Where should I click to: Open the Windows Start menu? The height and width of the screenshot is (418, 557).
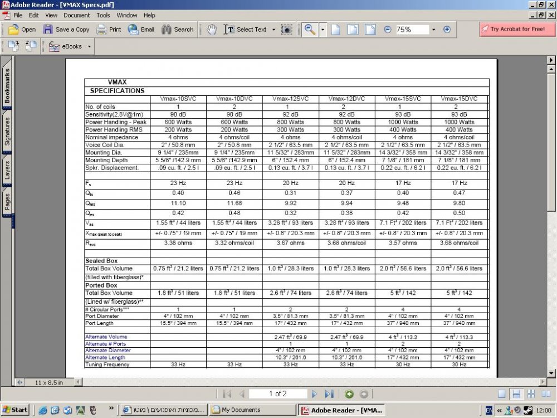click(14, 410)
